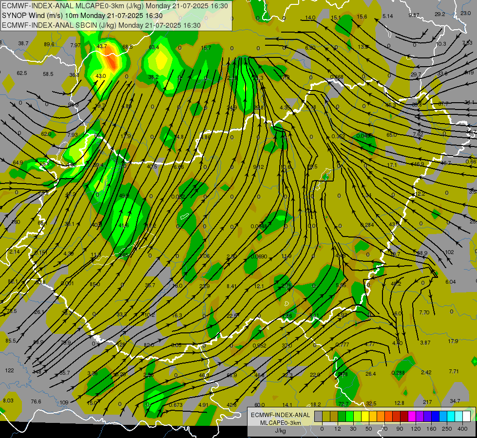Click the map value '49.9'
Image resolution: width=477 pixels, height=438 pixels.
pyautogui.click(x=124, y=196)
